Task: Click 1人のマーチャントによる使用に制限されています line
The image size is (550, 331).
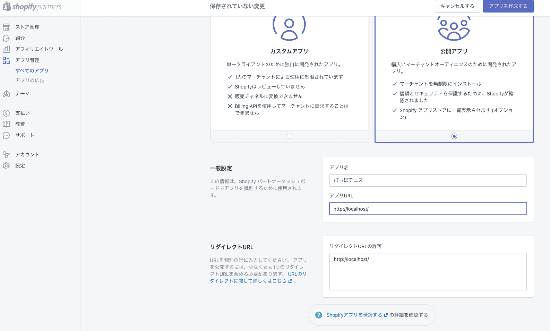Action: point(289,77)
